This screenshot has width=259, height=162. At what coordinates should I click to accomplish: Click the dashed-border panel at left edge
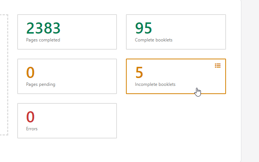4,75
